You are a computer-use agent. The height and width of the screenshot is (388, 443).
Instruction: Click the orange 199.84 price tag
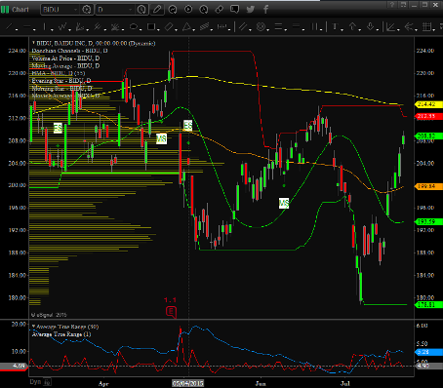tap(429, 186)
